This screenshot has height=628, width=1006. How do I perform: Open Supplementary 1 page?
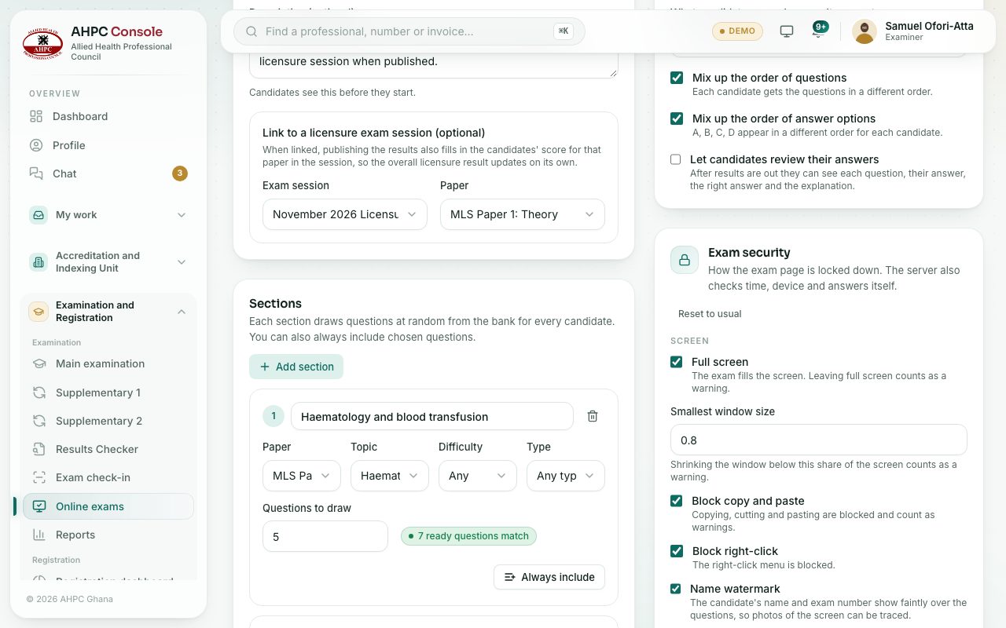tap(108, 392)
